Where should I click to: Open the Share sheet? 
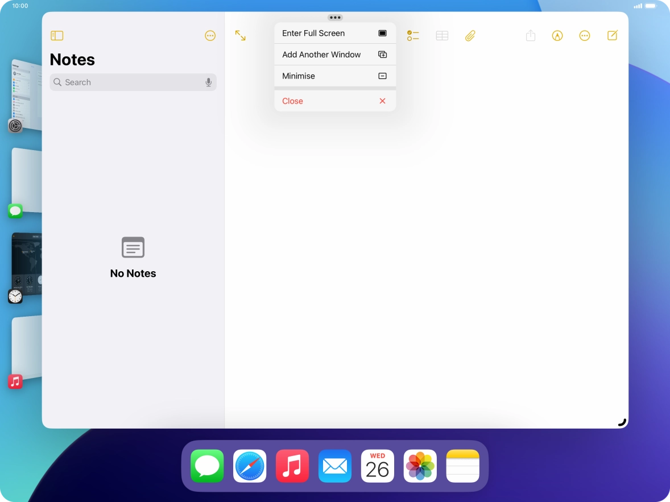coord(530,35)
